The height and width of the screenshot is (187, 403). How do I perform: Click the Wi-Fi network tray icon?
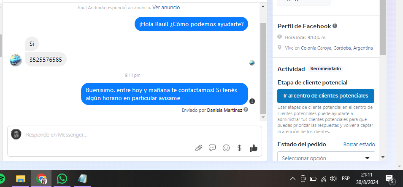(323, 179)
